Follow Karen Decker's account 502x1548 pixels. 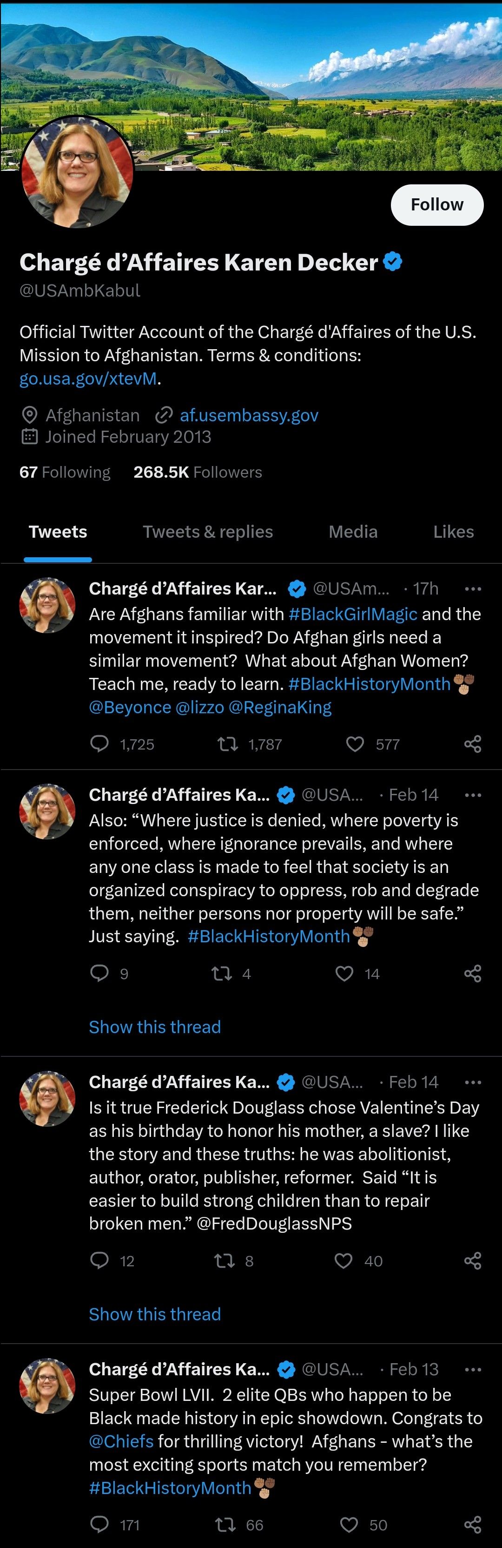(x=437, y=205)
